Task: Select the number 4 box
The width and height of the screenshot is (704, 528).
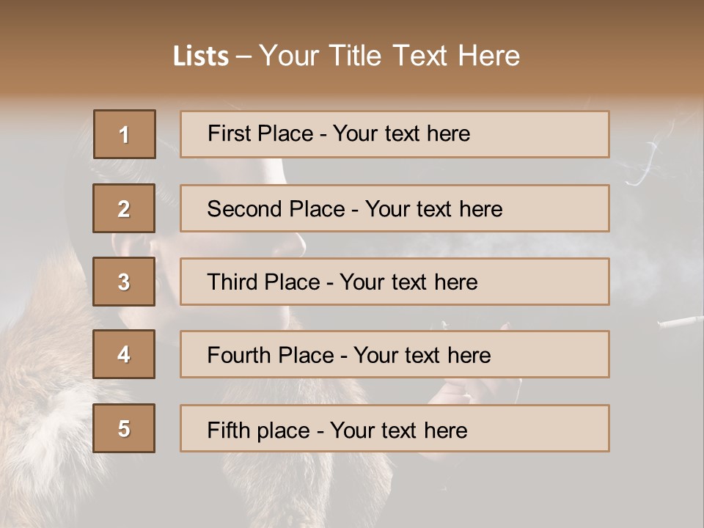Action: (x=124, y=354)
